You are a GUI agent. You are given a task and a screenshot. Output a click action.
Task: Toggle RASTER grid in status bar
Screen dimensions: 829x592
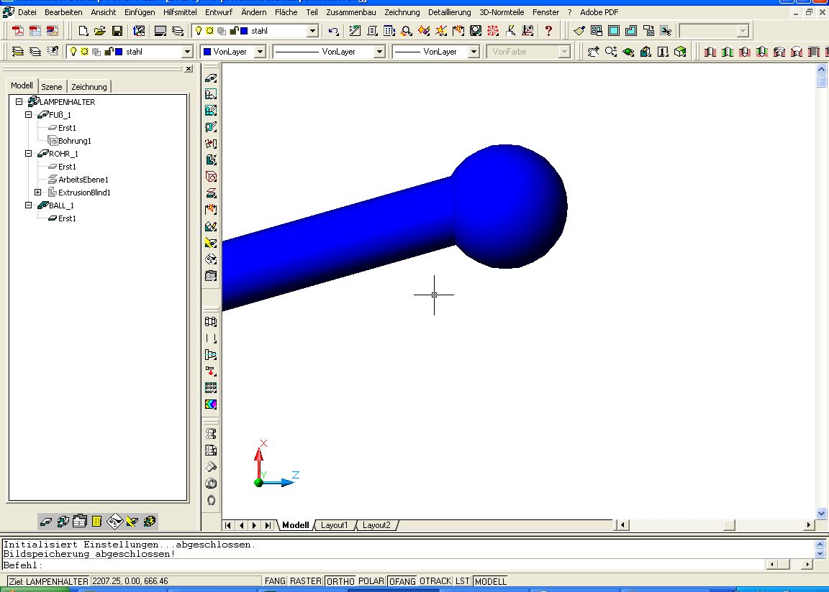coord(306,581)
